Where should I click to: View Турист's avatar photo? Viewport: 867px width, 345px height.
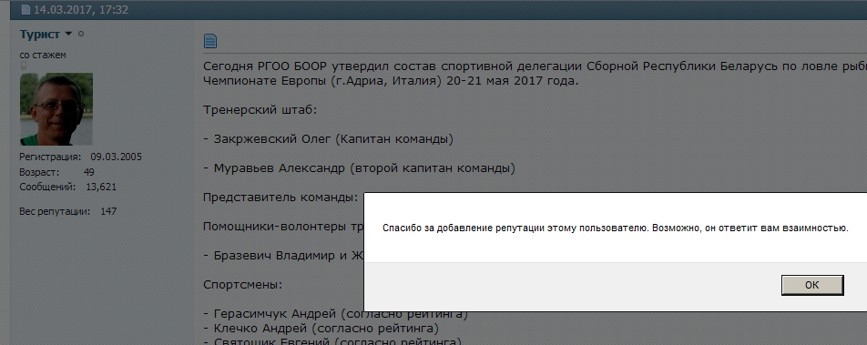tap(56, 109)
